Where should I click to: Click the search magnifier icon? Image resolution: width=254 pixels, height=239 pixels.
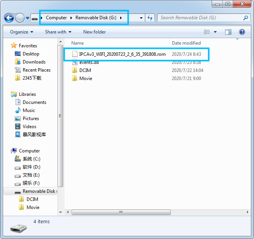(x=246, y=18)
